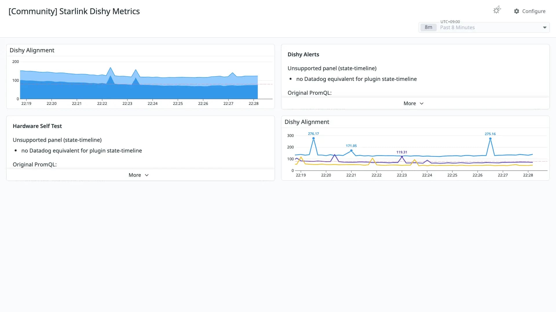Click the 22:23 tick label on the area chart
Viewport: 556px width, 312px height.
[x=127, y=103]
